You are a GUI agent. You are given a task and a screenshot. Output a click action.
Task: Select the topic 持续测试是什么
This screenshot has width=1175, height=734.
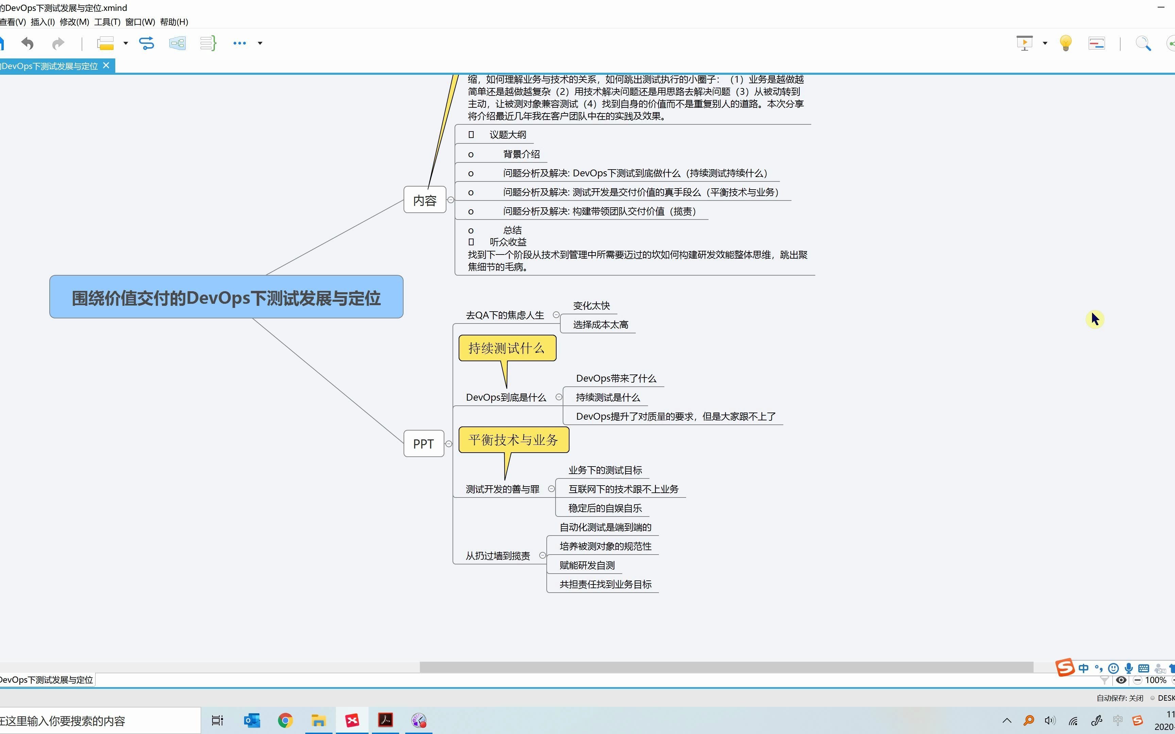608,398
